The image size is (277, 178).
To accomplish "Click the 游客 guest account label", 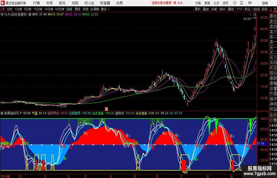I will (265, 3).
